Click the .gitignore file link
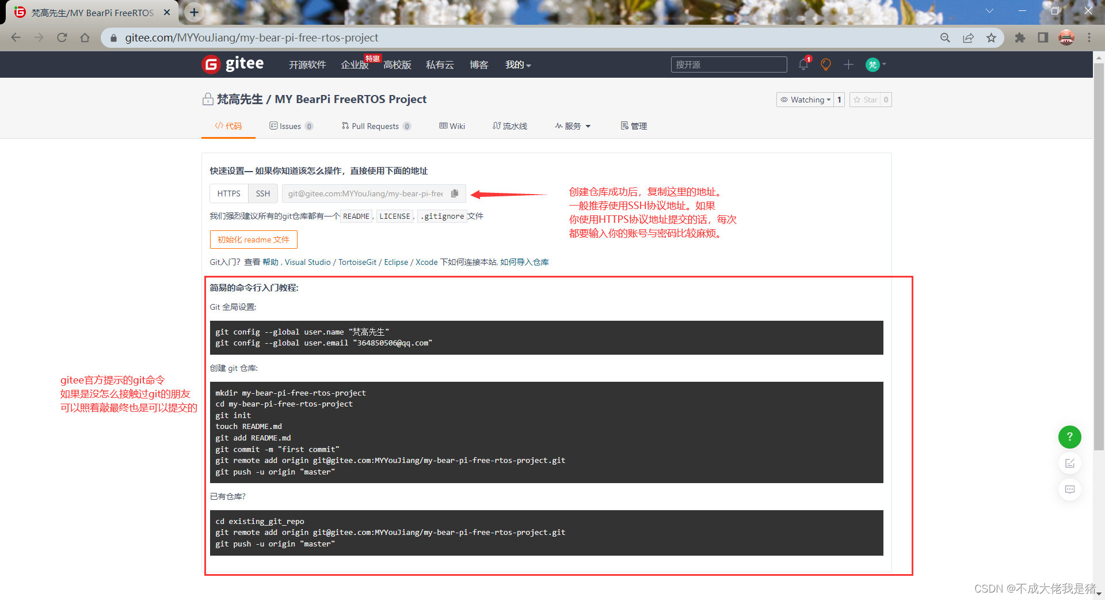 click(441, 216)
